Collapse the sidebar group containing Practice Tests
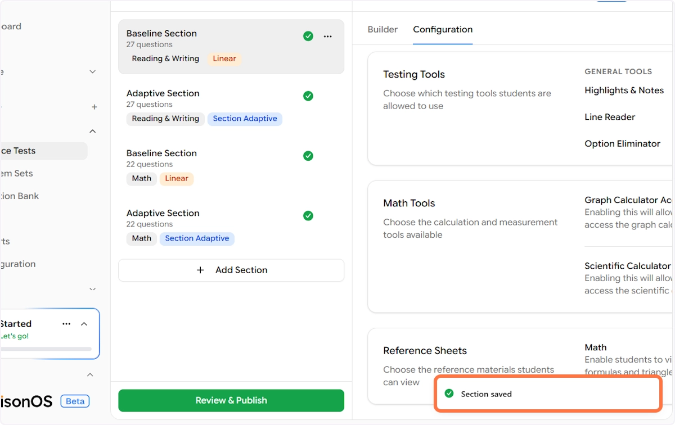Screen dimensions: 675x425 (x=93, y=131)
